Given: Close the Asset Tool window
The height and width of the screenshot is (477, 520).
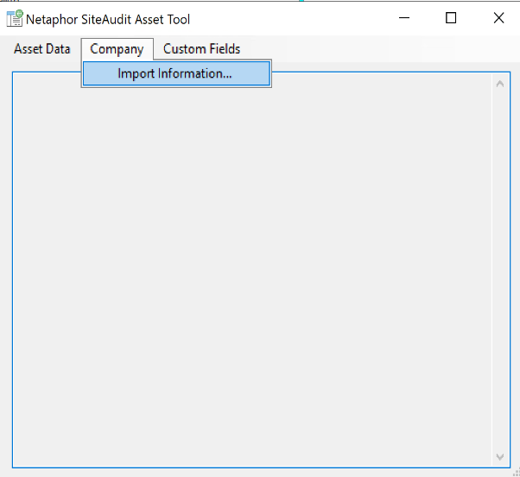Looking at the screenshot, I should pos(498,18).
